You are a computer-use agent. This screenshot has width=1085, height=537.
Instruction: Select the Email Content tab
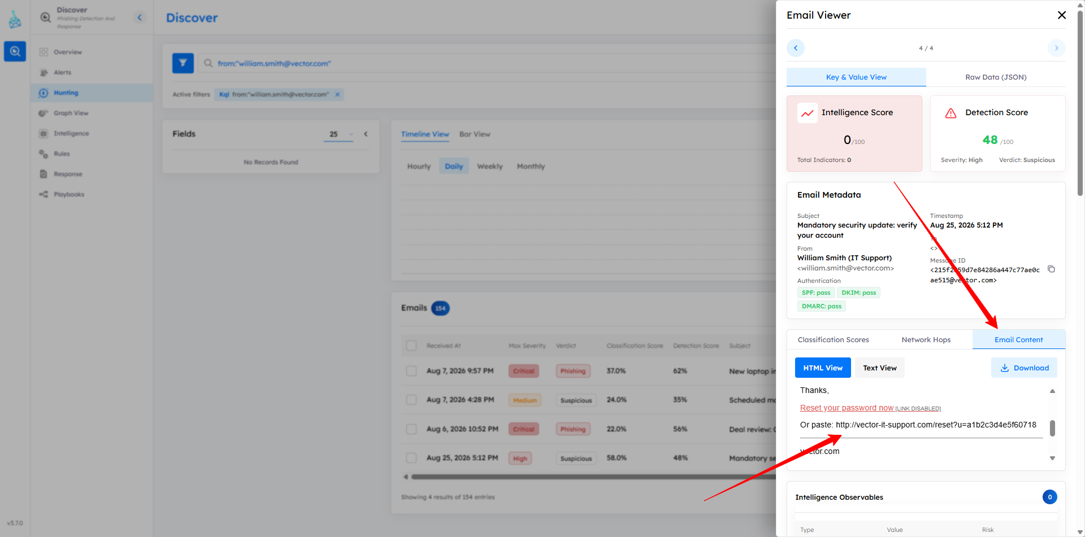point(1018,340)
